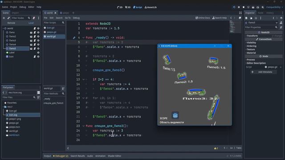Open Search Help

point(220,18)
